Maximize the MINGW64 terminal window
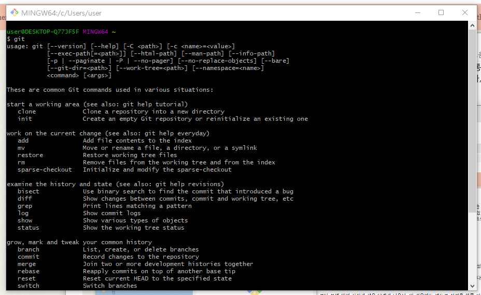Viewport: 481px width, 295px height. click(x=441, y=12)
